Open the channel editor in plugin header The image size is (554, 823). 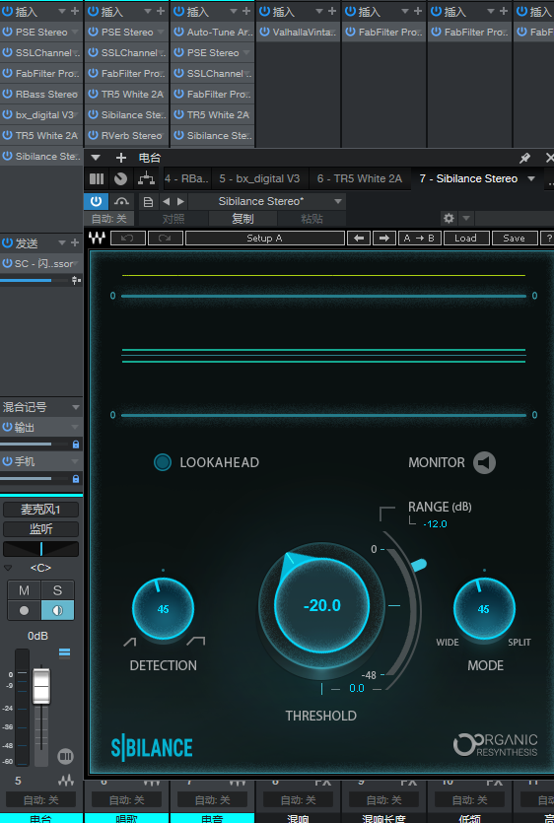coord(97,179)
